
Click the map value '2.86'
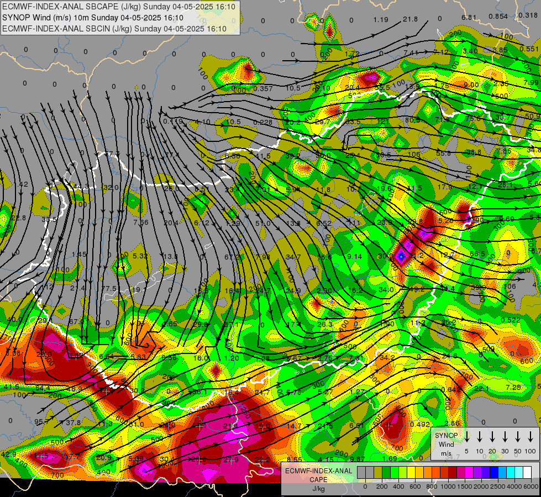(x=452, y=424)
